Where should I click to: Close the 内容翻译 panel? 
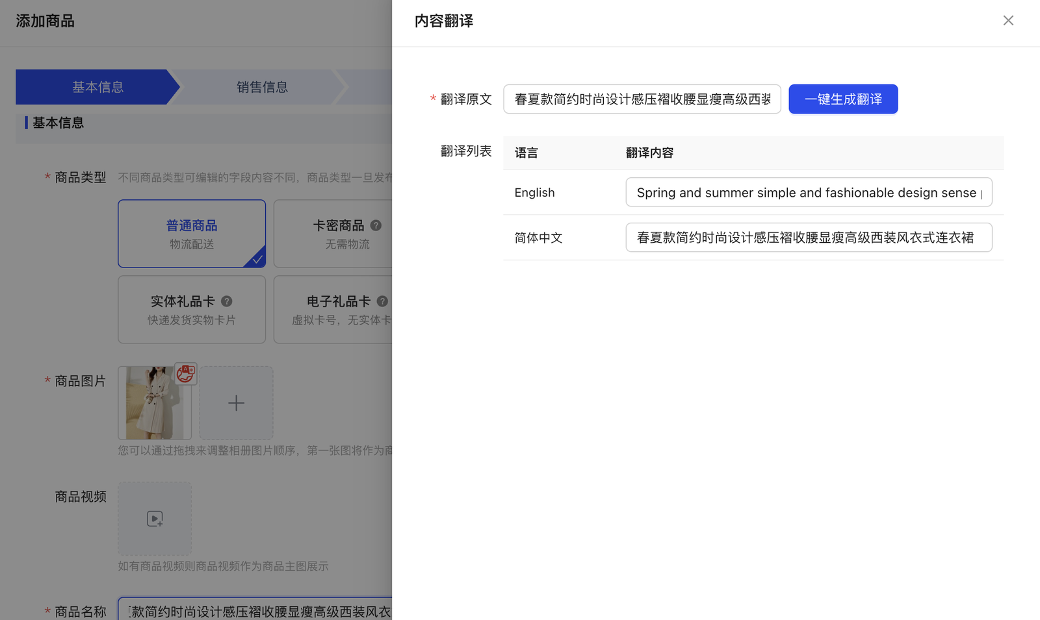click(1008, 21)
